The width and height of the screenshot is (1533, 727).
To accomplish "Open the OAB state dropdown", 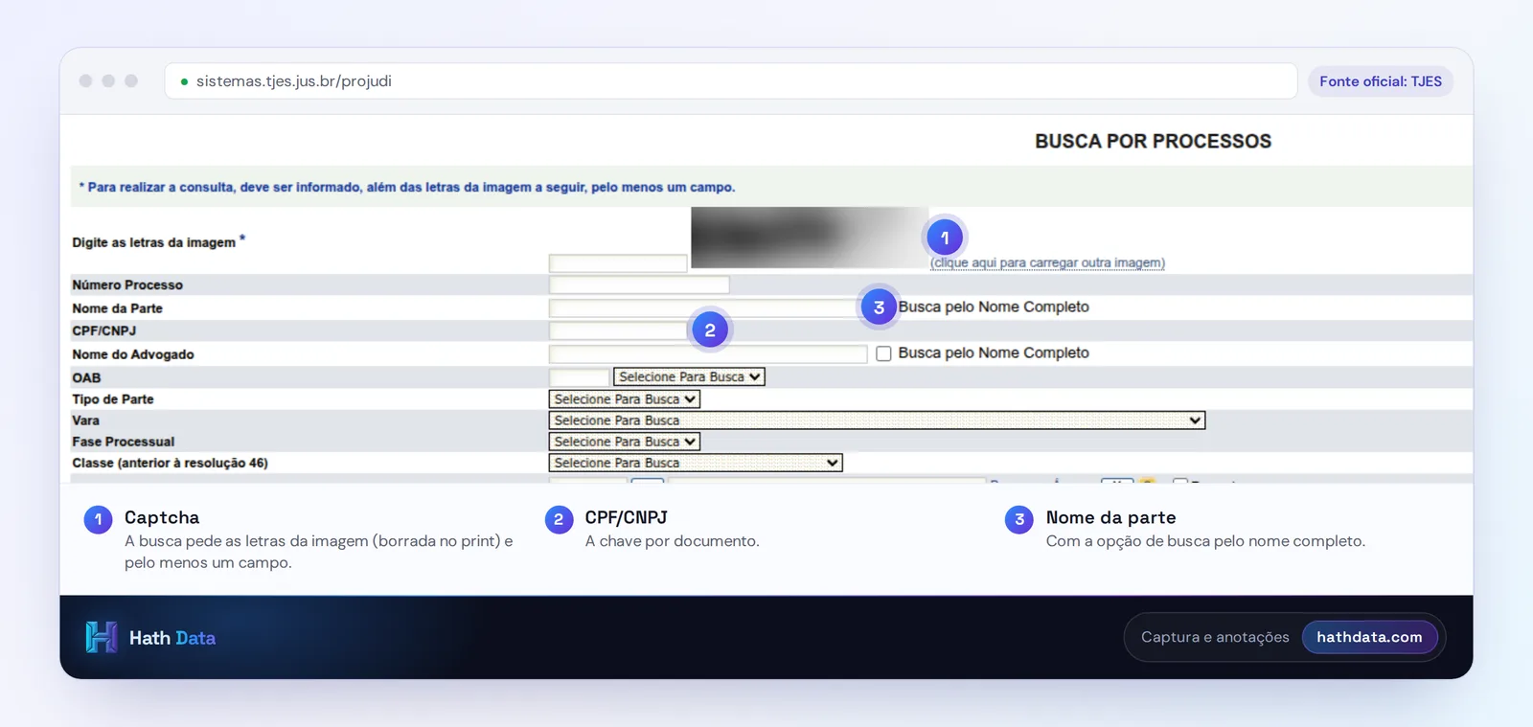I will tap(689, 377).
